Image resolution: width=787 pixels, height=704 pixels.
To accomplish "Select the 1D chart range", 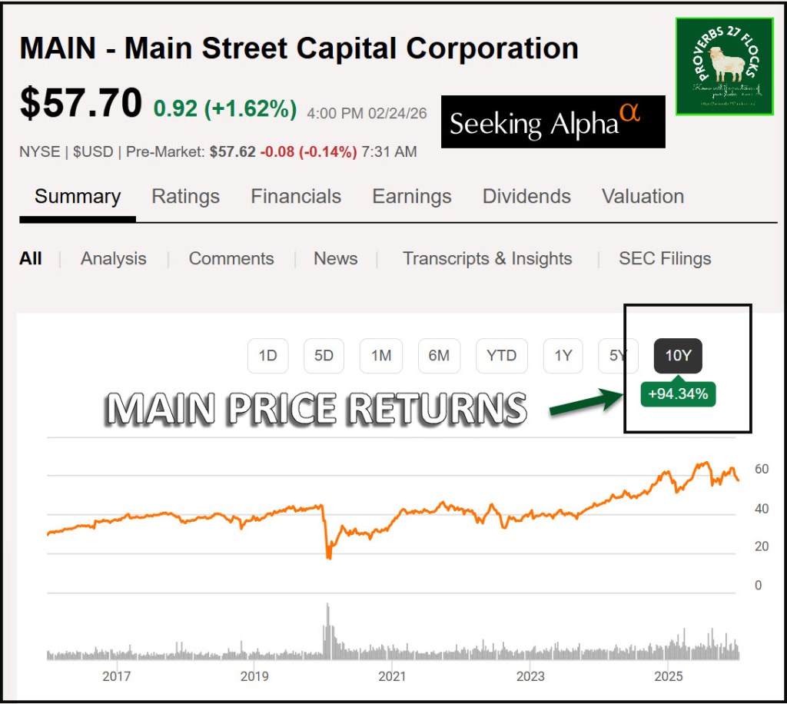I will (x=267, y=355).
